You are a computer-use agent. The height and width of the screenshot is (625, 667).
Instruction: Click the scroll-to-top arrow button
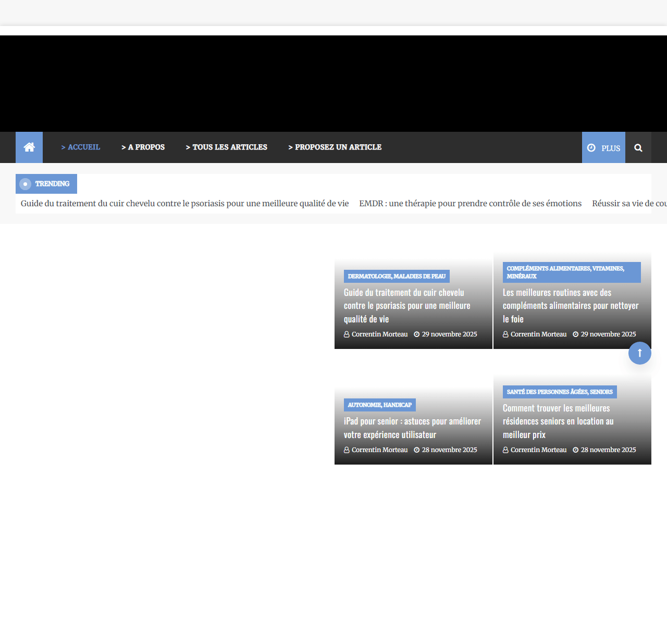[639, 353]
